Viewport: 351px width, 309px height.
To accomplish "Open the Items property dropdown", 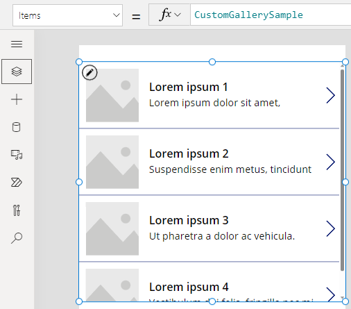I will point(67,15).
